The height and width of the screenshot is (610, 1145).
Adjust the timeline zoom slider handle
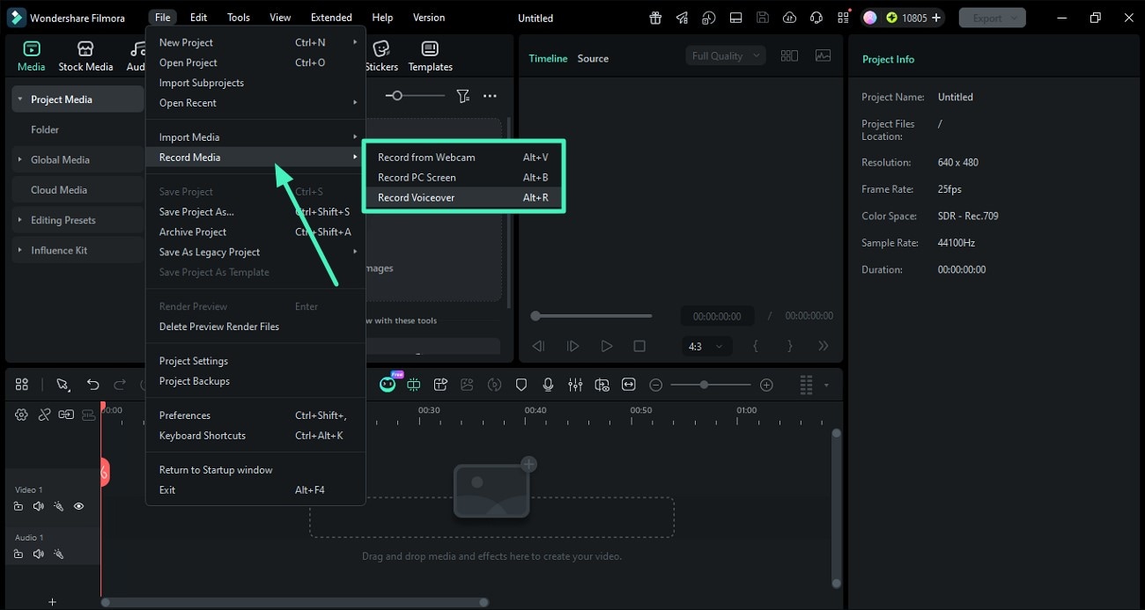[x=704, y=385]
